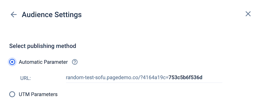Close the Audience Settings panel
Screen dimensions: 259x106
tap(248, 14)
